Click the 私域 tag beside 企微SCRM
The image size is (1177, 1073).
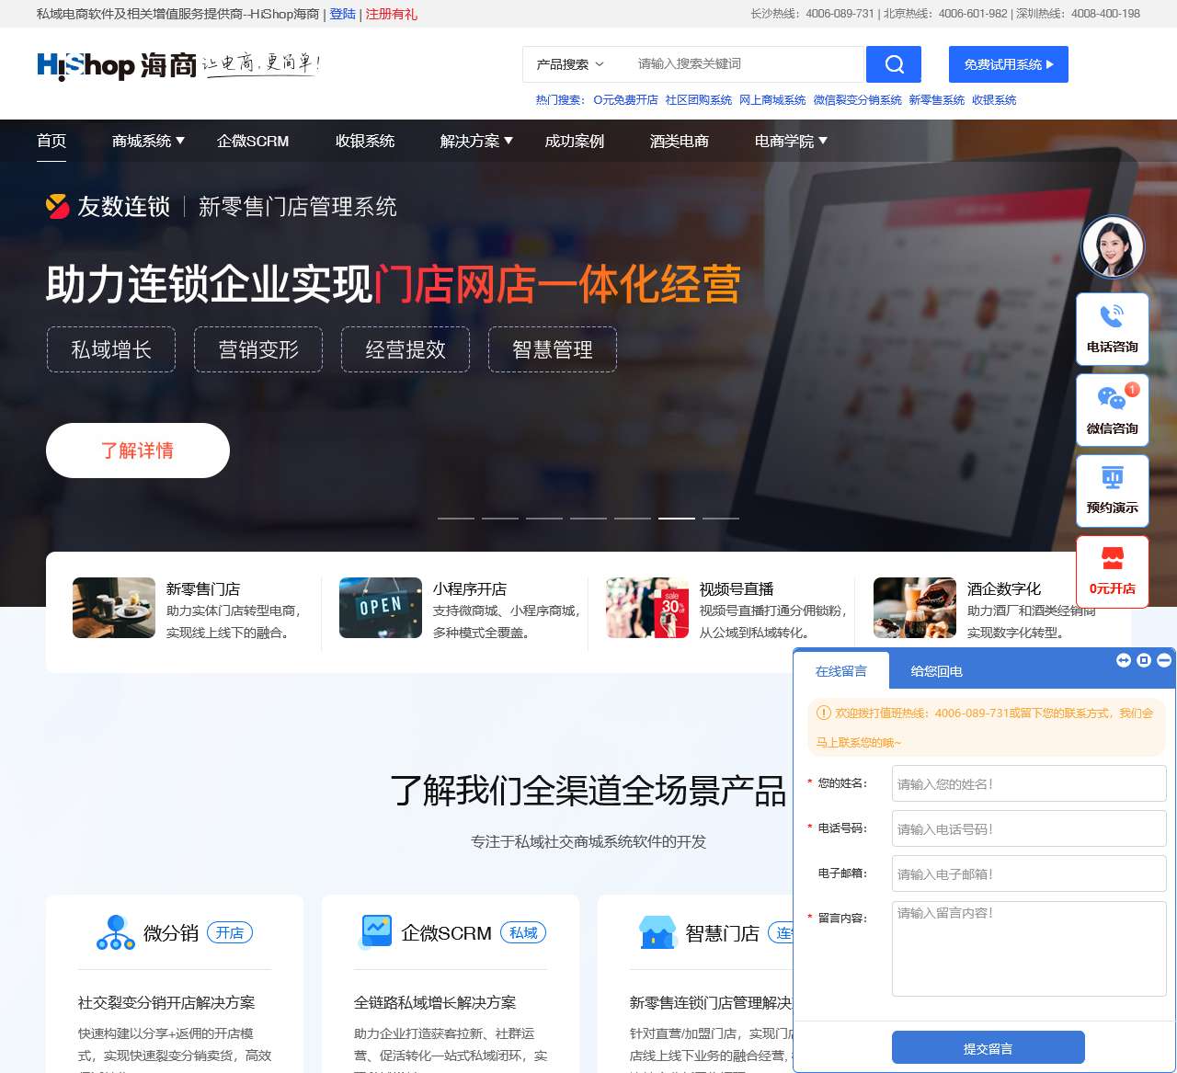click(x=523, y=932)
